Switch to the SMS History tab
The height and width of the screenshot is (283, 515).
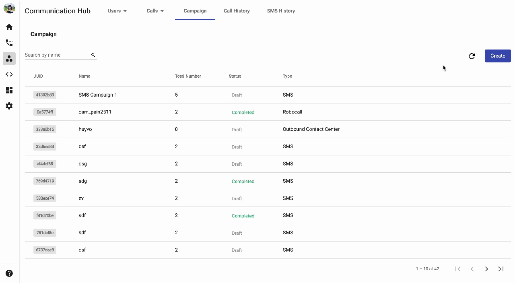(x=281, y=11)
